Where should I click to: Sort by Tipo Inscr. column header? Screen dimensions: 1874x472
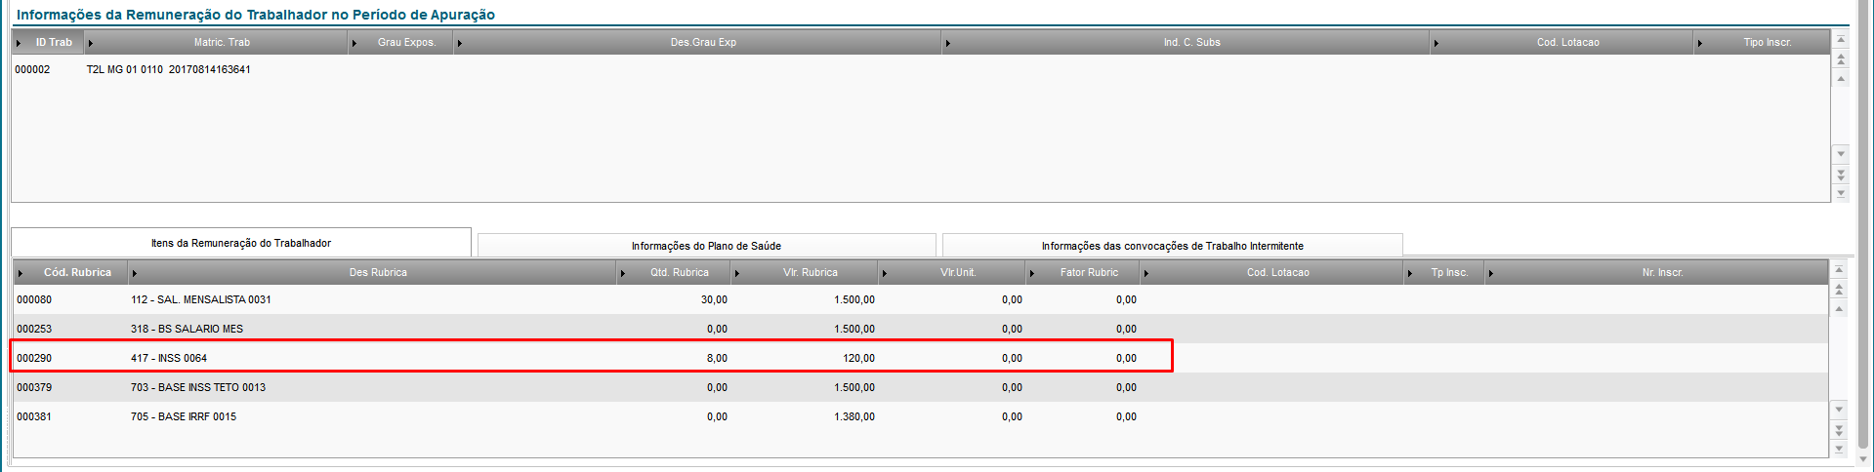[1762, 42]
